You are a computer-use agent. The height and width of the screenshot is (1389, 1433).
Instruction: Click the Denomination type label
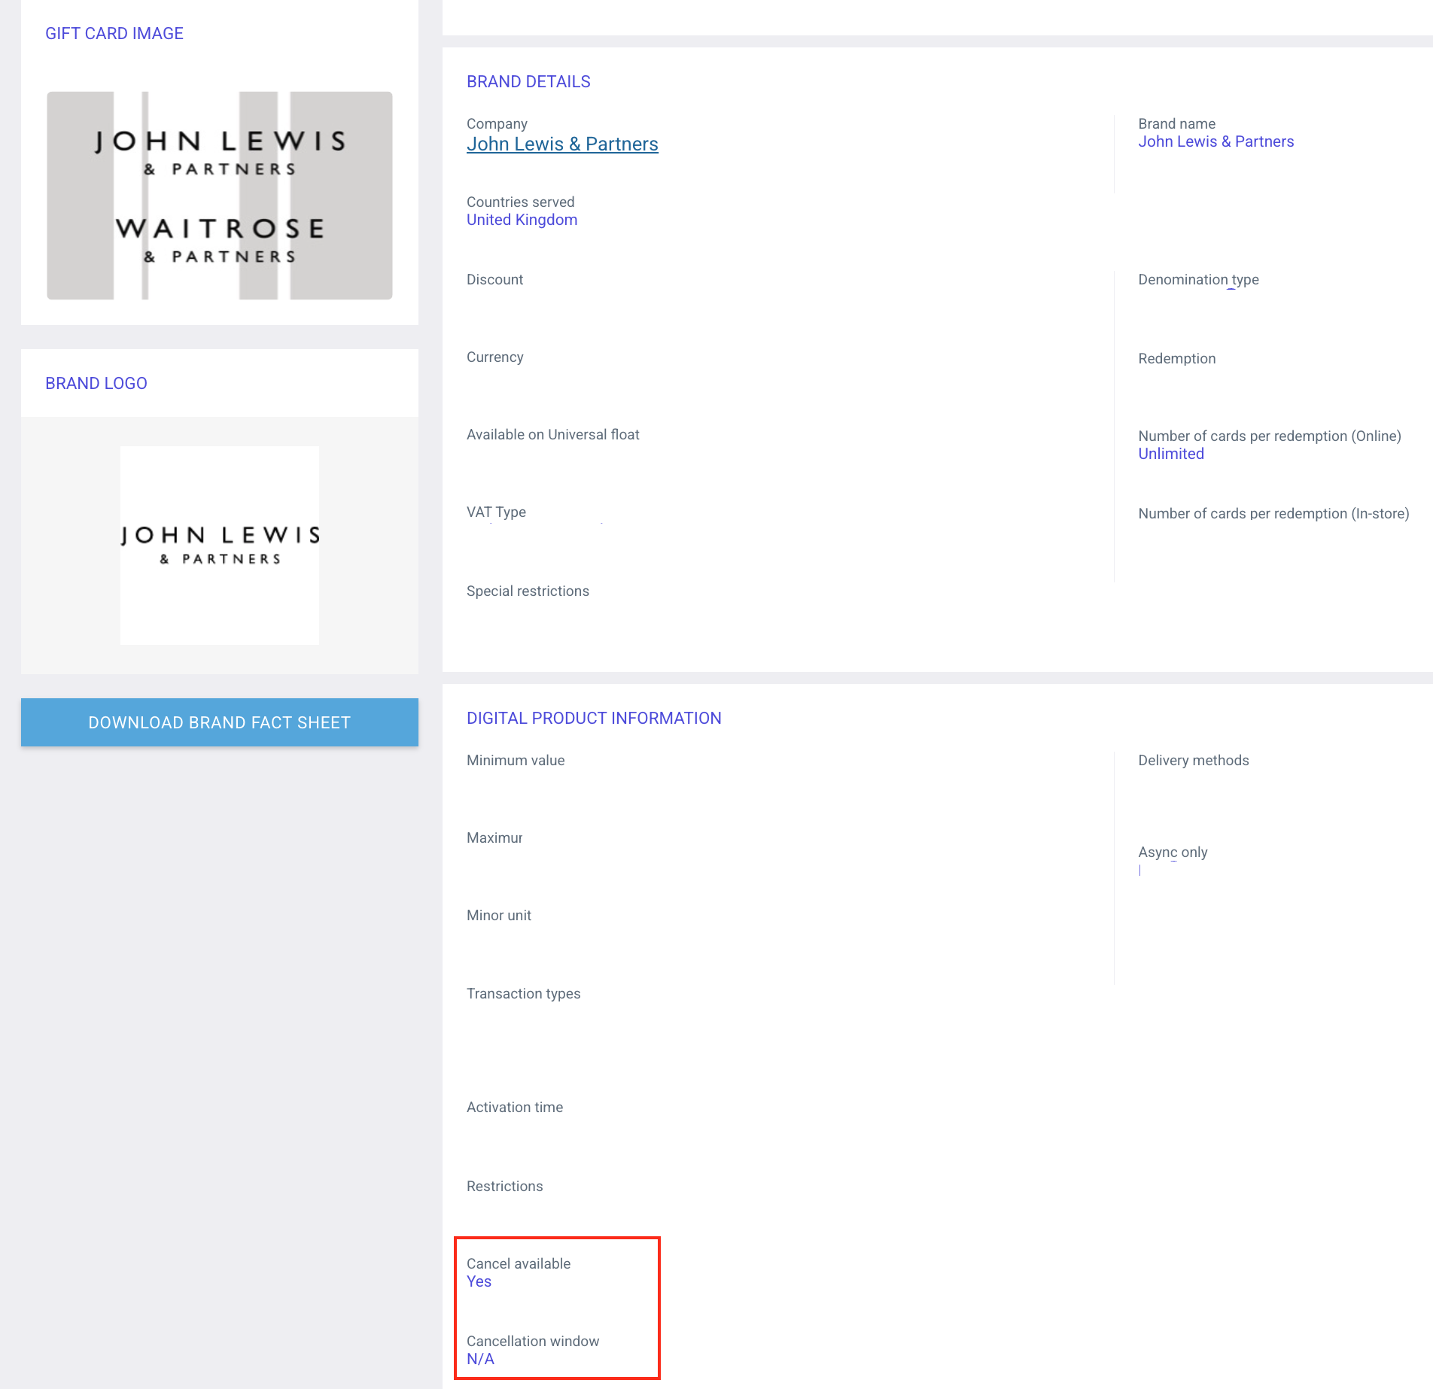(1198, 279)
